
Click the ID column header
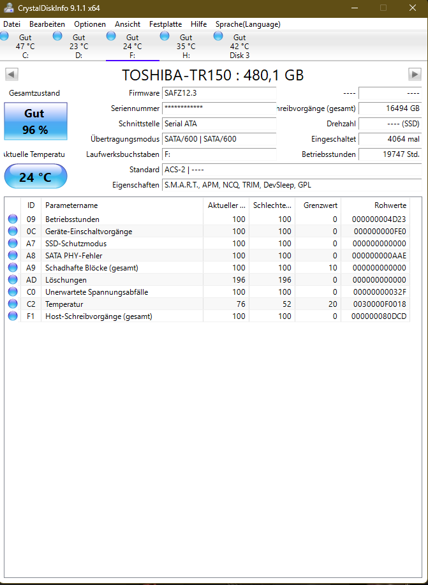point(31,205)
